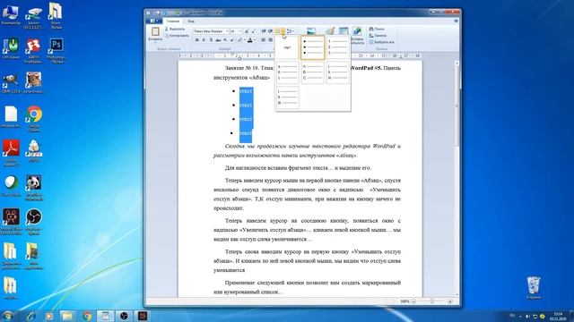
Task: Open the Times New Roman font family box
Action: 211,31
